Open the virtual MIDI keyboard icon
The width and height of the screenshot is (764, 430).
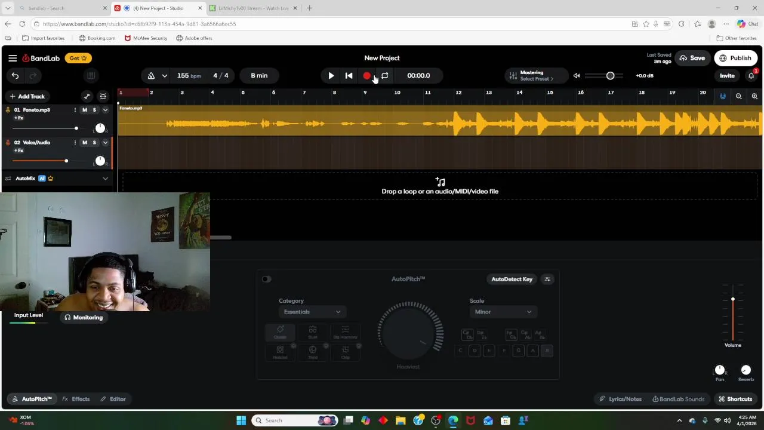pyautogui.click(x=91, y=75)
